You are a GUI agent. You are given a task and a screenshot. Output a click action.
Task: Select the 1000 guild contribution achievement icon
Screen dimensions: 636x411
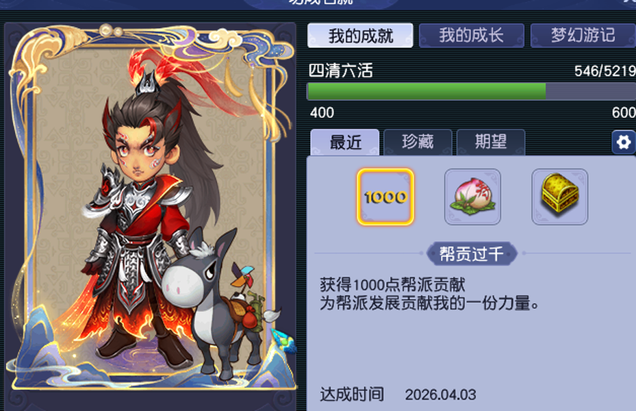[385, 197]
